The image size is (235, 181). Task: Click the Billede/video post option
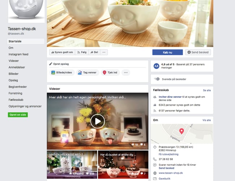click(62, 72)
